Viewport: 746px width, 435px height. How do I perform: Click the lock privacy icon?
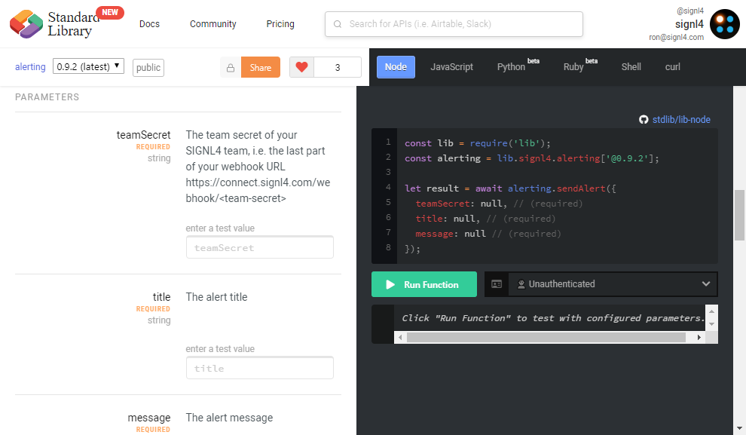tap(231, 68)
